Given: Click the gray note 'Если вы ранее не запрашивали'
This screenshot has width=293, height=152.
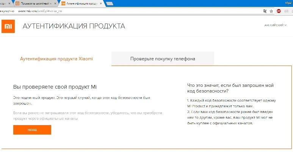Looking at the screenshot, I should (x=88, y=116).
